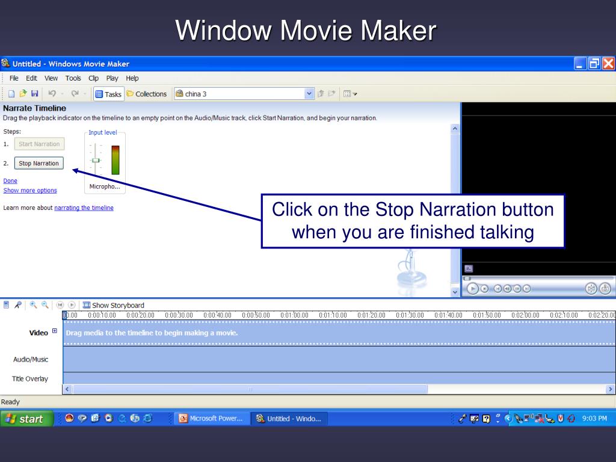Image resolution: width=616 pixels, height=462 pixels.
Task: Click the Done link
Action: [x=10, y=180]
